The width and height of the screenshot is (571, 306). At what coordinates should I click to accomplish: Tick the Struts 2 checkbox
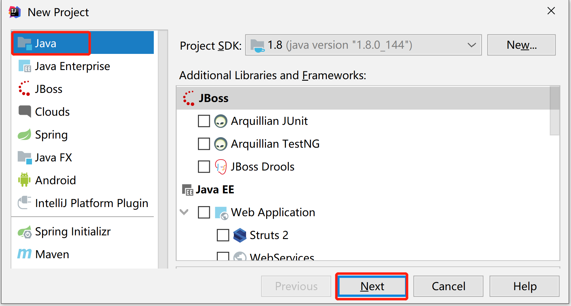click(223, 235)
